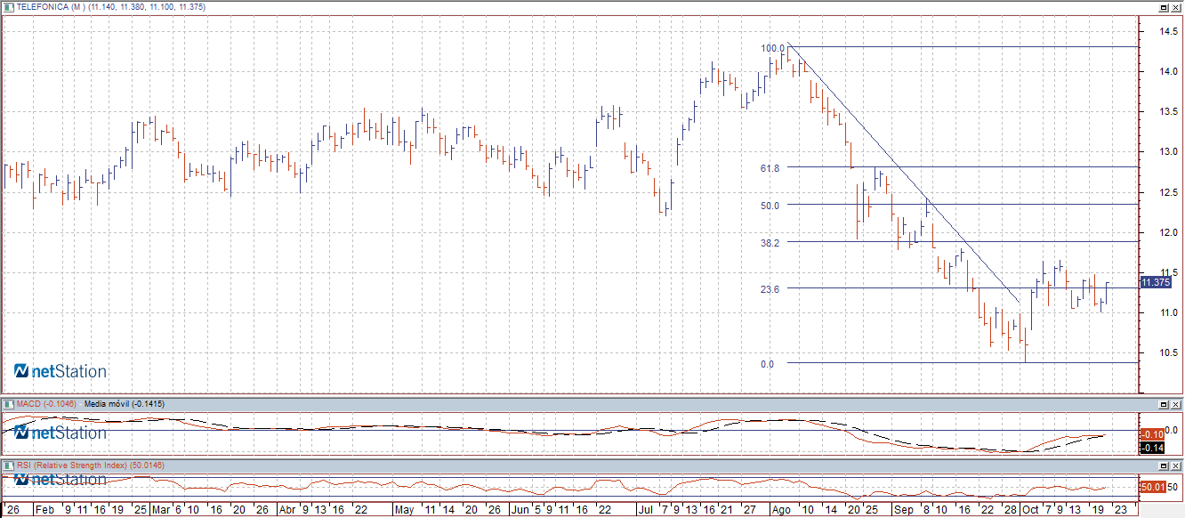Screen dimensions: 1185x518
Task: Click the 61.8 Fibonacci retracement label
Action: click(770, 168)
